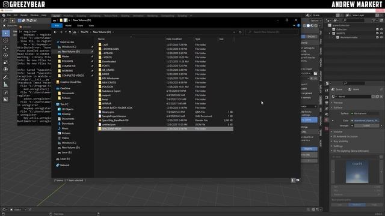Open Explorer recent locations dropdown arrow
Screen dimensions: 385x216
66,32
